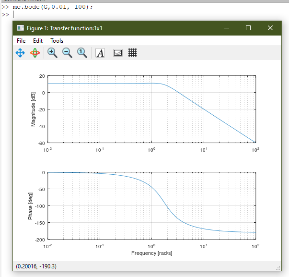Viewport: 289px width, 277px height.
Task: Click the automatic limits (1:1) zoom icon
Action: click(82, 53)
